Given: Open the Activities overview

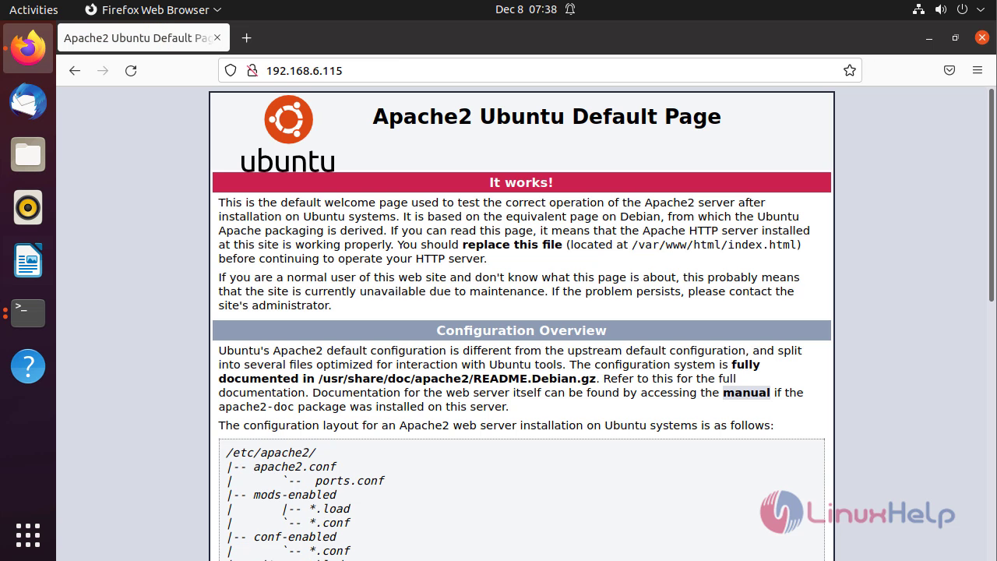Looking at the screenshot, I should pos(33,9).
